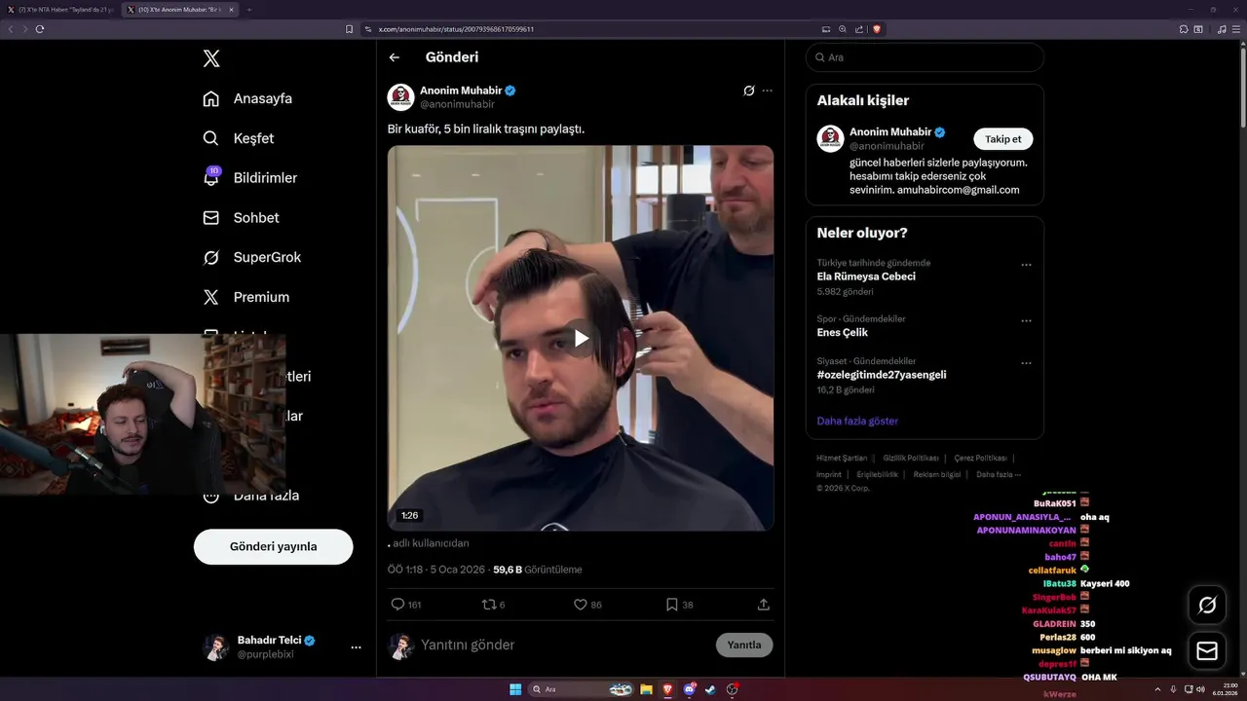Open Enes Çelik trend
This screenshot has width=1247, height=701.
[843, 333]
